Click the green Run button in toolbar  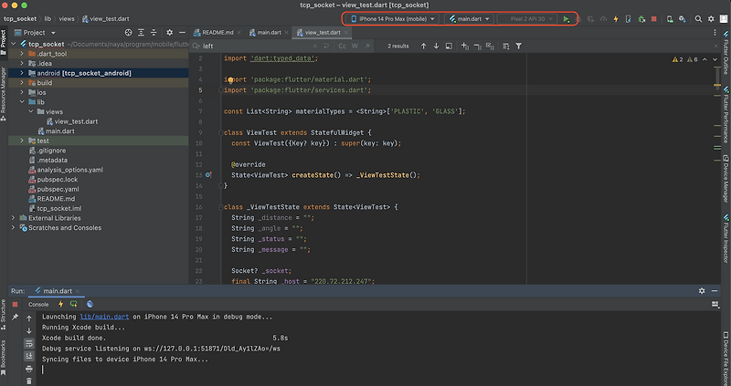567,18
